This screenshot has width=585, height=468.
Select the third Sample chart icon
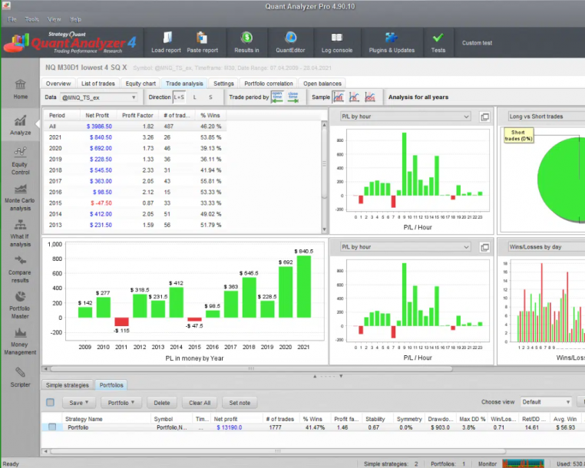[369, 97]
